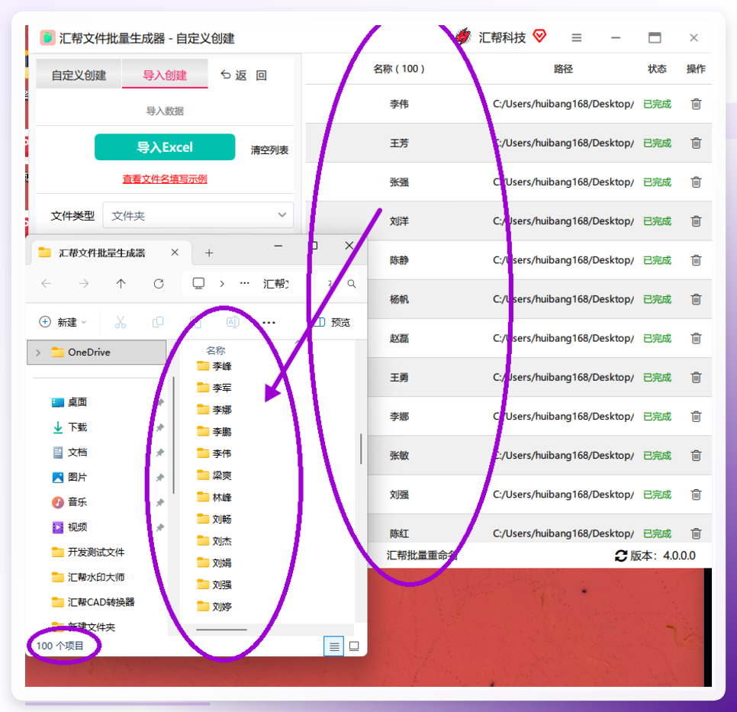737x712 pixels.
Task: Click the Explorer horizontal scrollbar
Action: tap(221, 630)
